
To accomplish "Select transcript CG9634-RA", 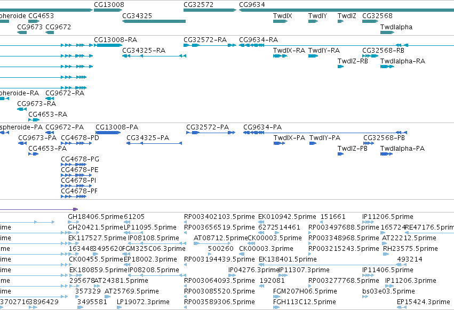I will tap(347, 45).
